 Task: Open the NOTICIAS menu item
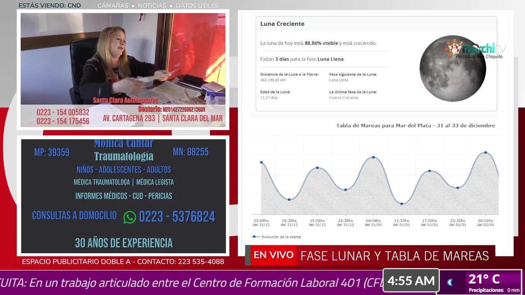click(x=152, y=6)
